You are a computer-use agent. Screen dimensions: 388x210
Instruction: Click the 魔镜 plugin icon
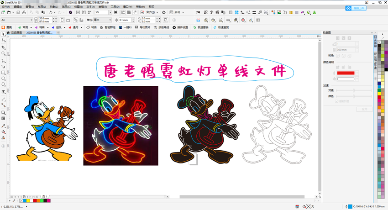click(x=3, y=27)
